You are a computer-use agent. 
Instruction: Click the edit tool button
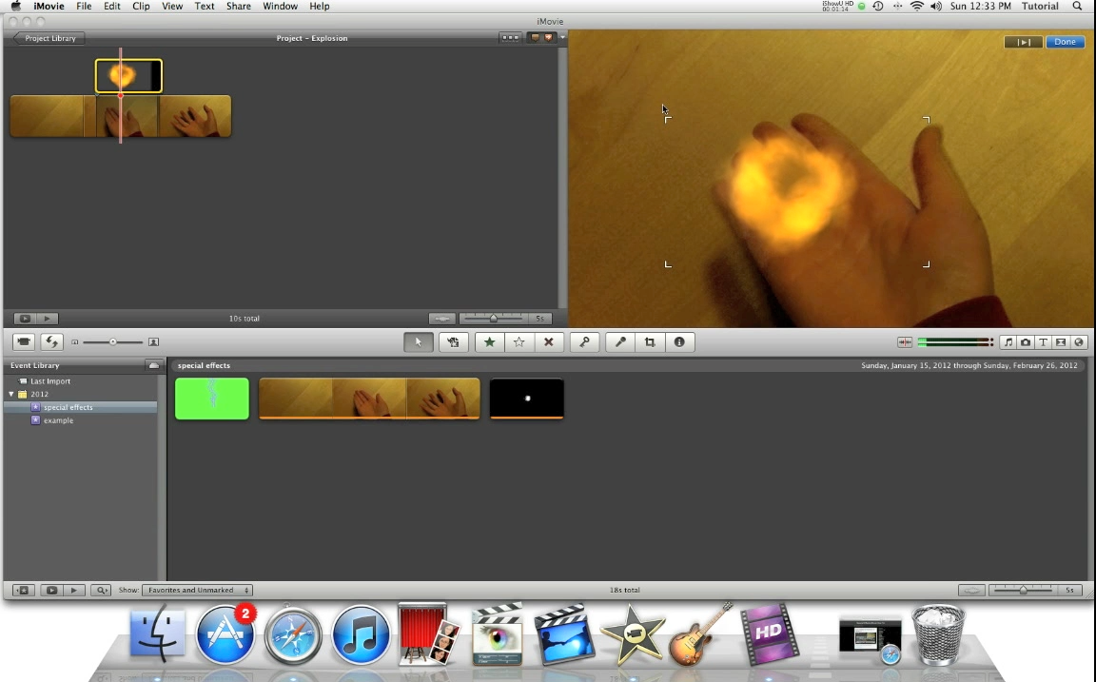pos(453,341)
